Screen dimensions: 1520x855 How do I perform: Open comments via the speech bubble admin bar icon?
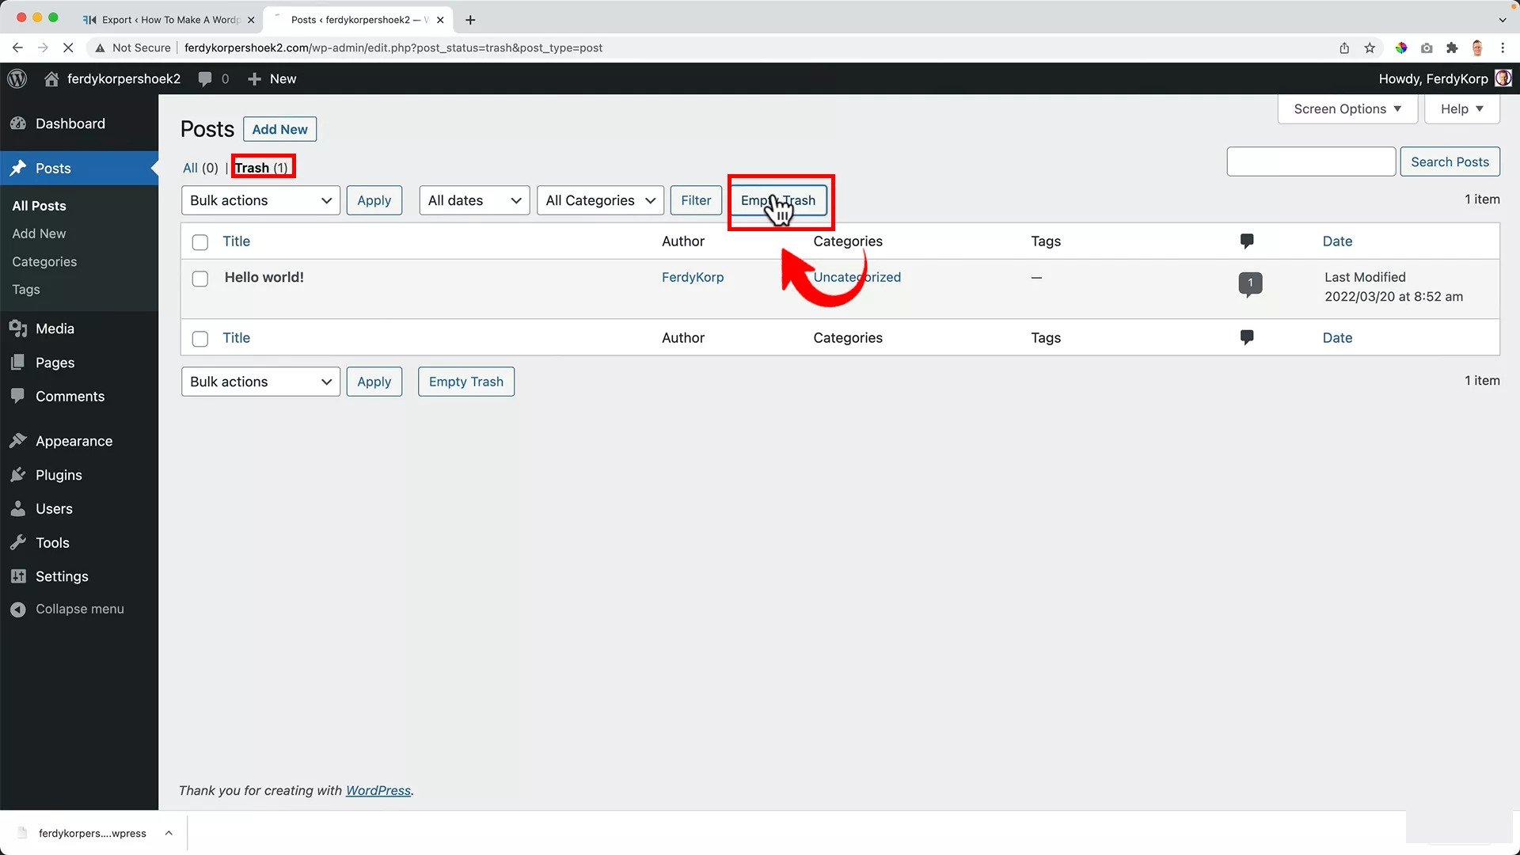205,78
